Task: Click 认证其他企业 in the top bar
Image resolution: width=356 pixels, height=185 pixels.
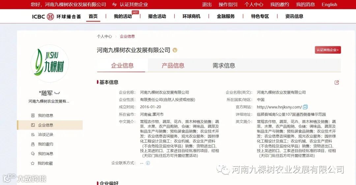Action: coord(134,5)
